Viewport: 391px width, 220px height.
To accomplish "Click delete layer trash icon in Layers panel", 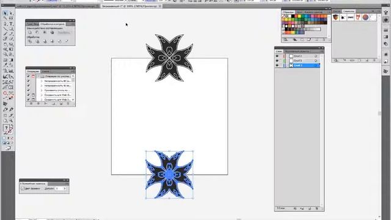I will pos(317,208).
